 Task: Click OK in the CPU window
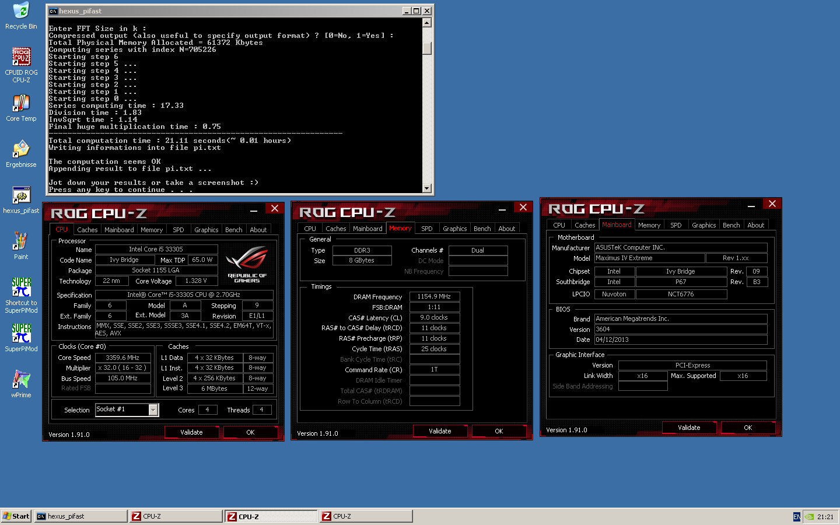tap(250, 432)
